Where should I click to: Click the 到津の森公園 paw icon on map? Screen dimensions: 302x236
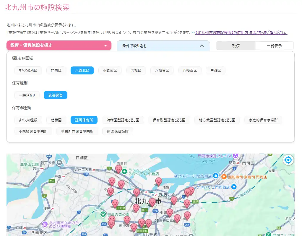pos(103,214)
